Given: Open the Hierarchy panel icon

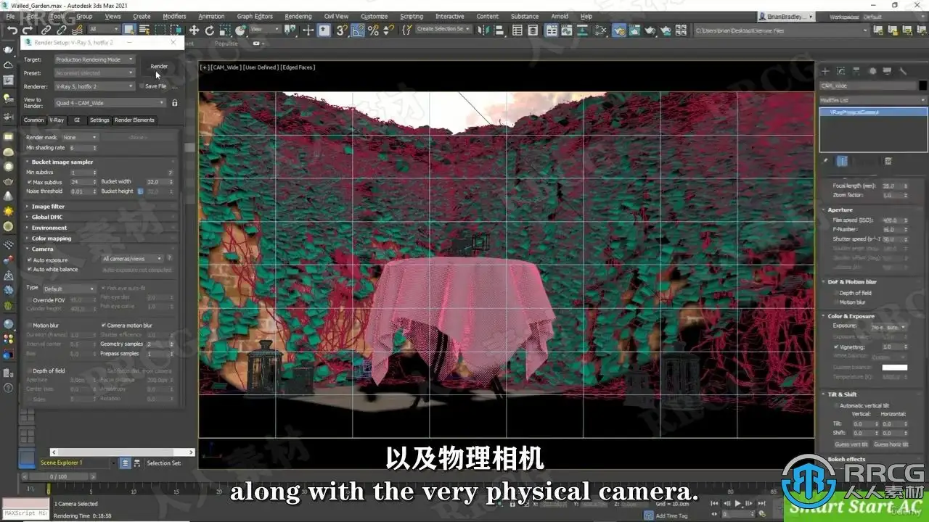Looking at the screenshot, I should [857, 71].
